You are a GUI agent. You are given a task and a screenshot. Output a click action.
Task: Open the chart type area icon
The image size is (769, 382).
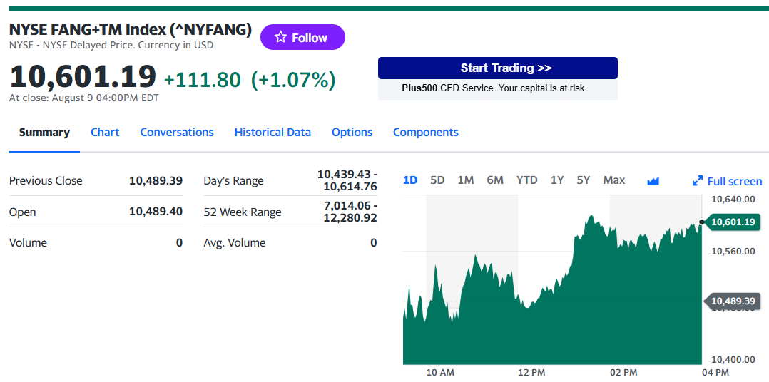pyautogui.click(x=653, y=181)
